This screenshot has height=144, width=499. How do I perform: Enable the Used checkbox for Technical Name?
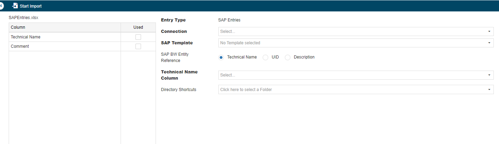point(138,37)
